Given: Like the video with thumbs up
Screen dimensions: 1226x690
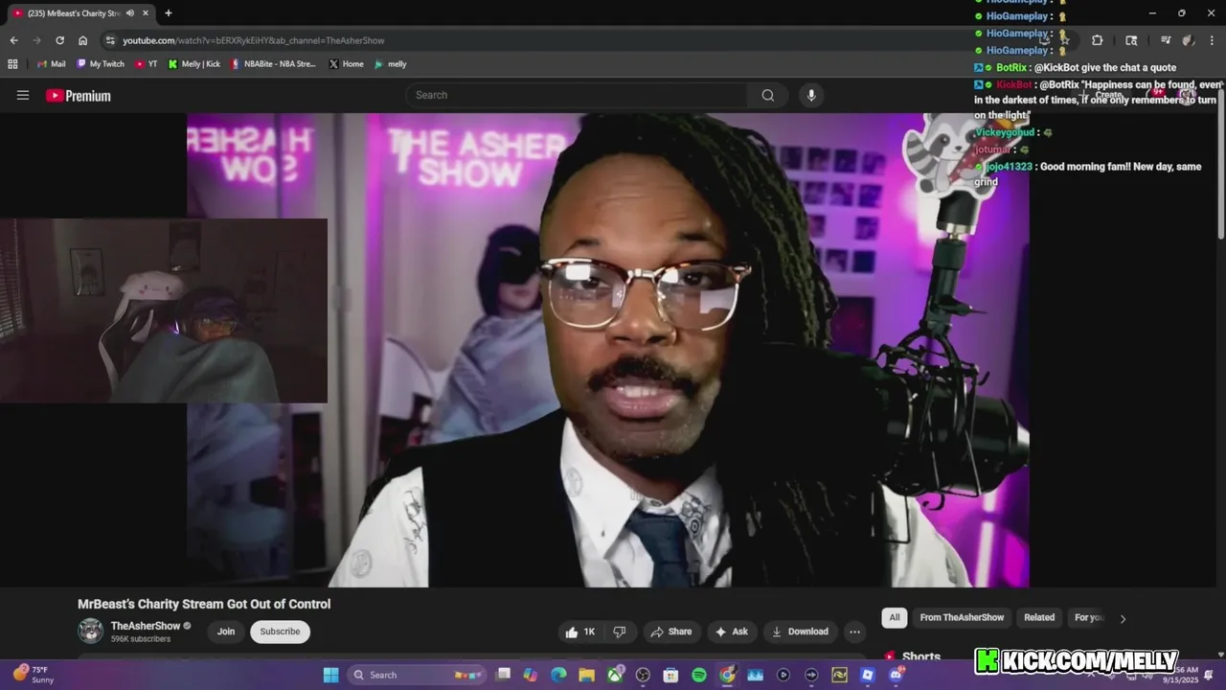Looking at the screenshot, I should 580,632.
